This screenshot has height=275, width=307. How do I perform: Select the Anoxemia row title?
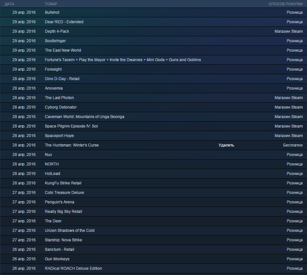pyautogui.click(x=54, y=88)
